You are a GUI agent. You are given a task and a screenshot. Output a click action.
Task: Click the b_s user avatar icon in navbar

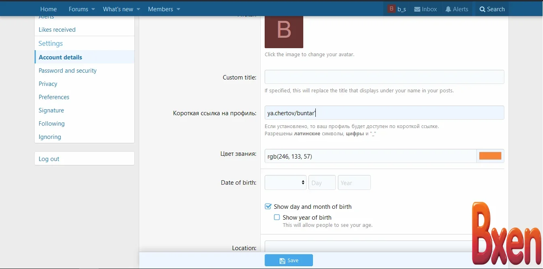(x=391, y=9)
